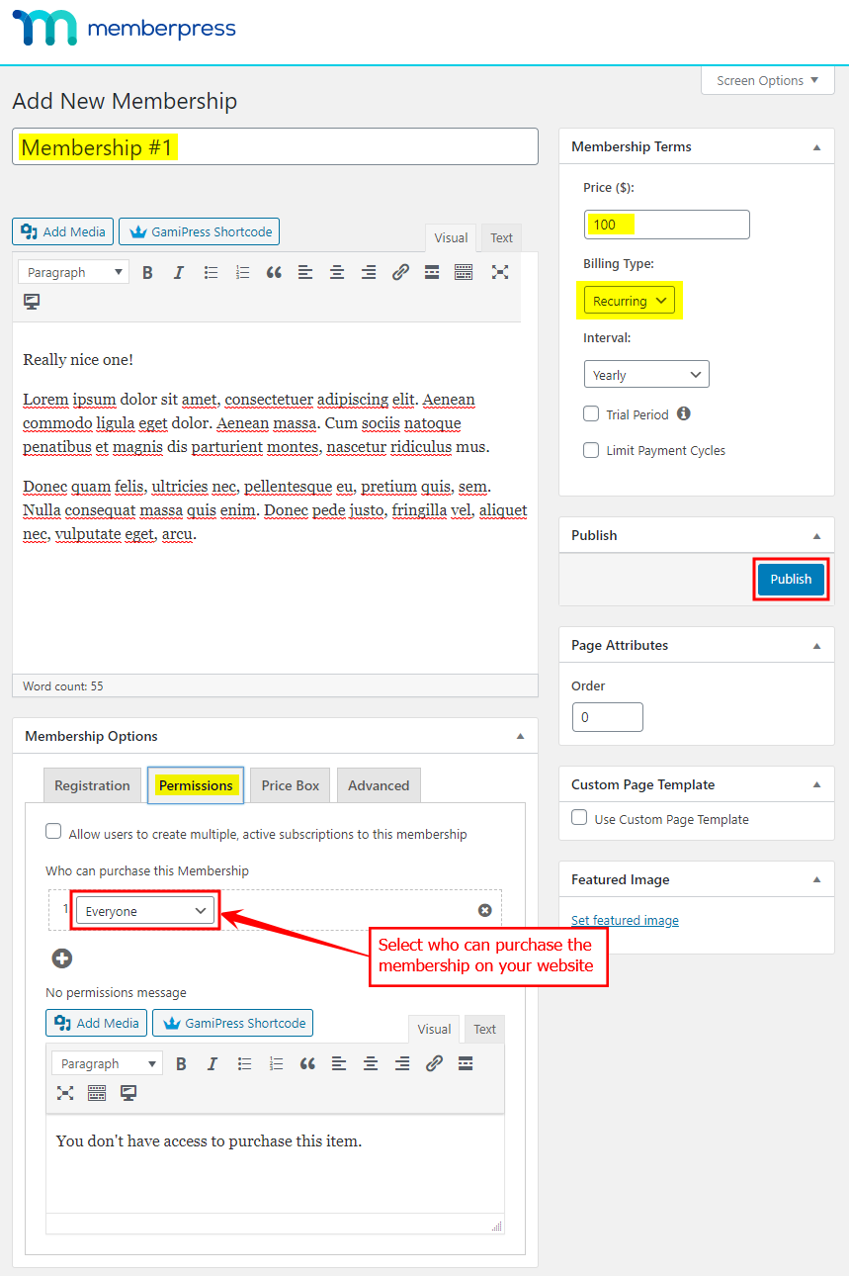
Task: Bulleted list icon in No permissions message editor
Action: 244,1063
